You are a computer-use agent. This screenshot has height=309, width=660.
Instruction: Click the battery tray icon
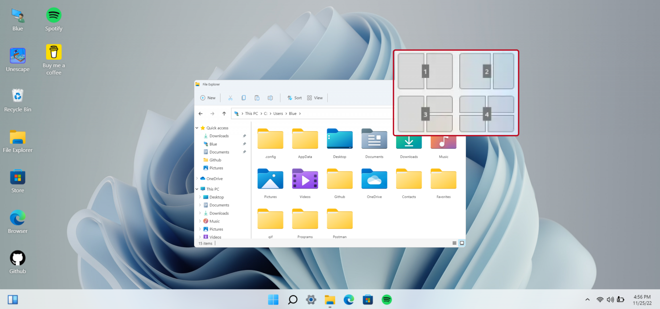click(621, 299)
